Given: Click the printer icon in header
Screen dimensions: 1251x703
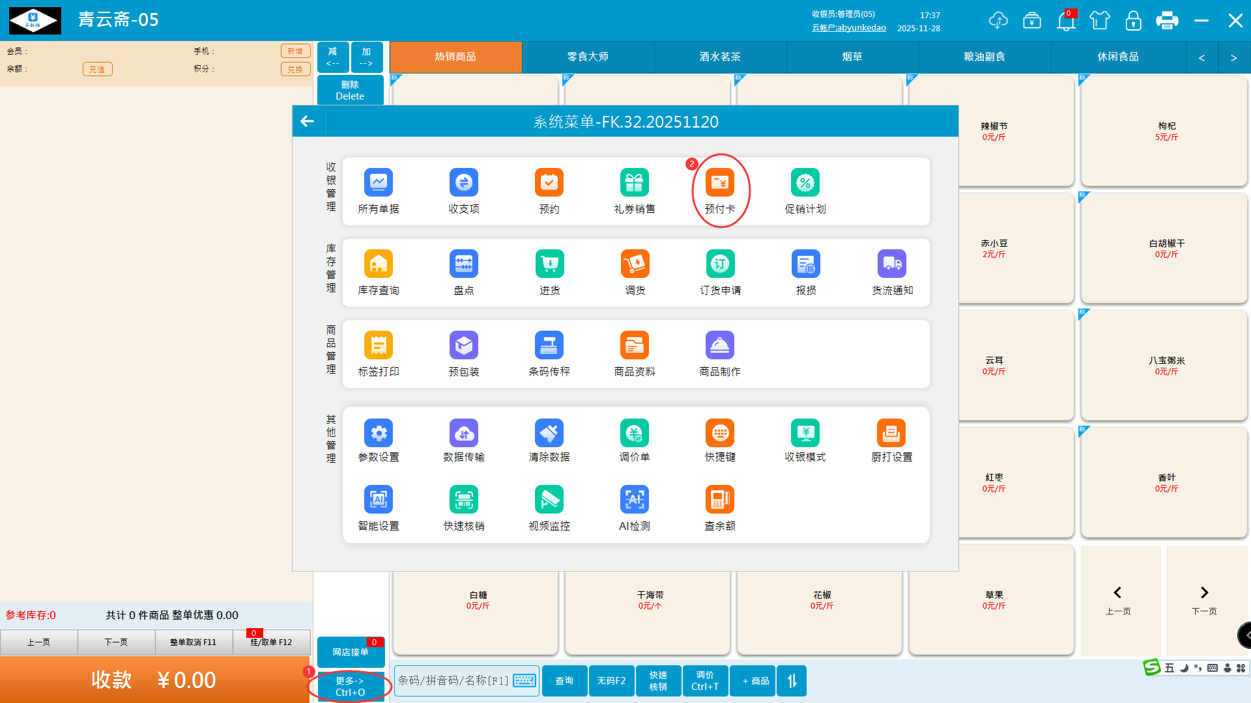Looking at the screenshot, I should (1166, 21).
